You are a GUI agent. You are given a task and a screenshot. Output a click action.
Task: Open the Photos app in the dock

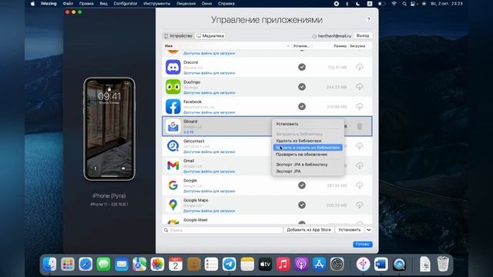pos(157,264)
